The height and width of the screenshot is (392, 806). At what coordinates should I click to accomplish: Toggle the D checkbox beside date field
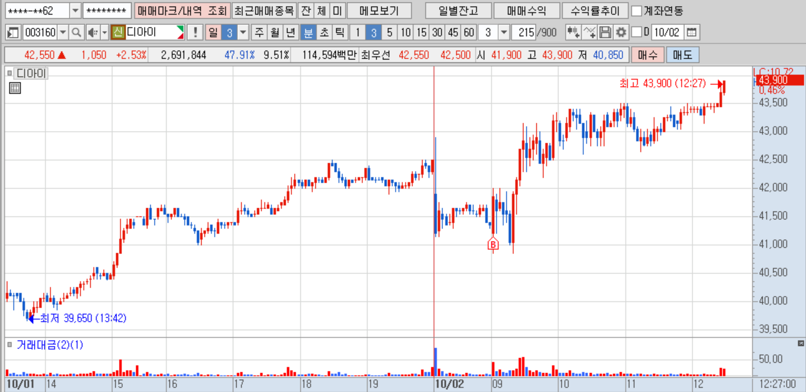coord(637,32)
